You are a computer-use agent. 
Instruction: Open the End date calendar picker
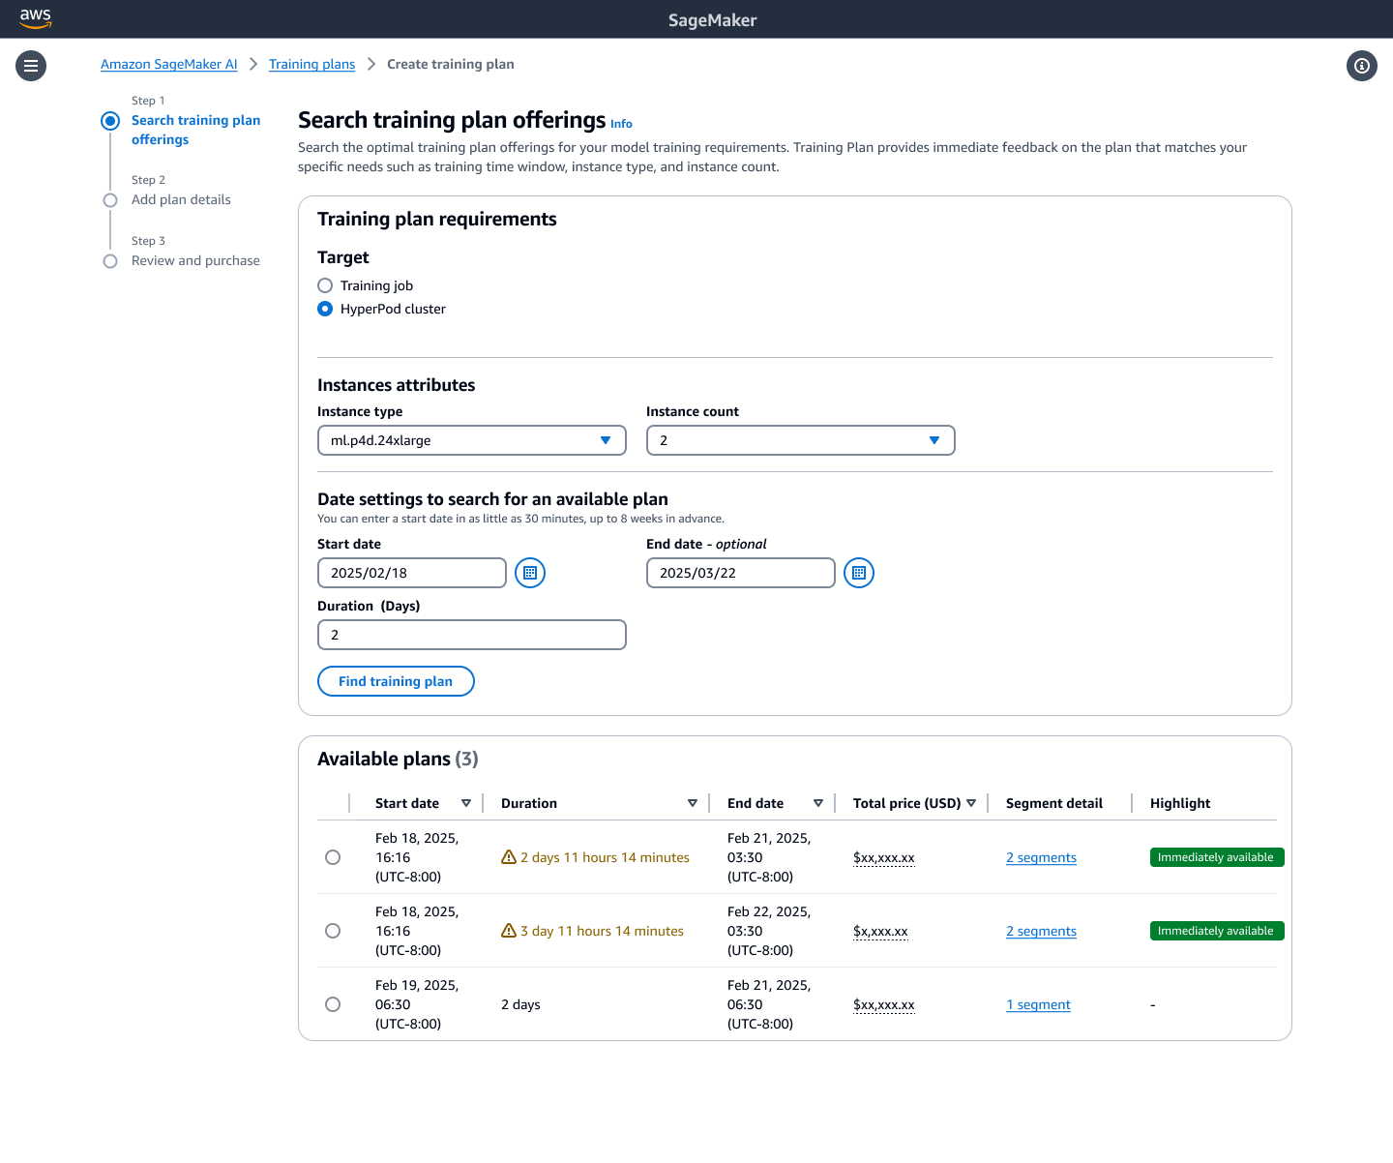pos(859,573)
